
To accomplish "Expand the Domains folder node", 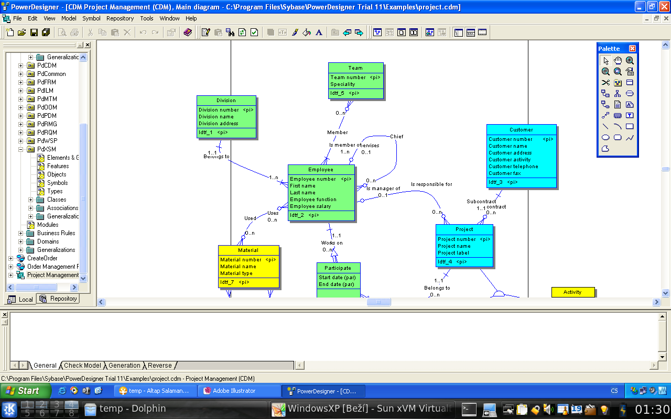I will [x=21, y=241].
